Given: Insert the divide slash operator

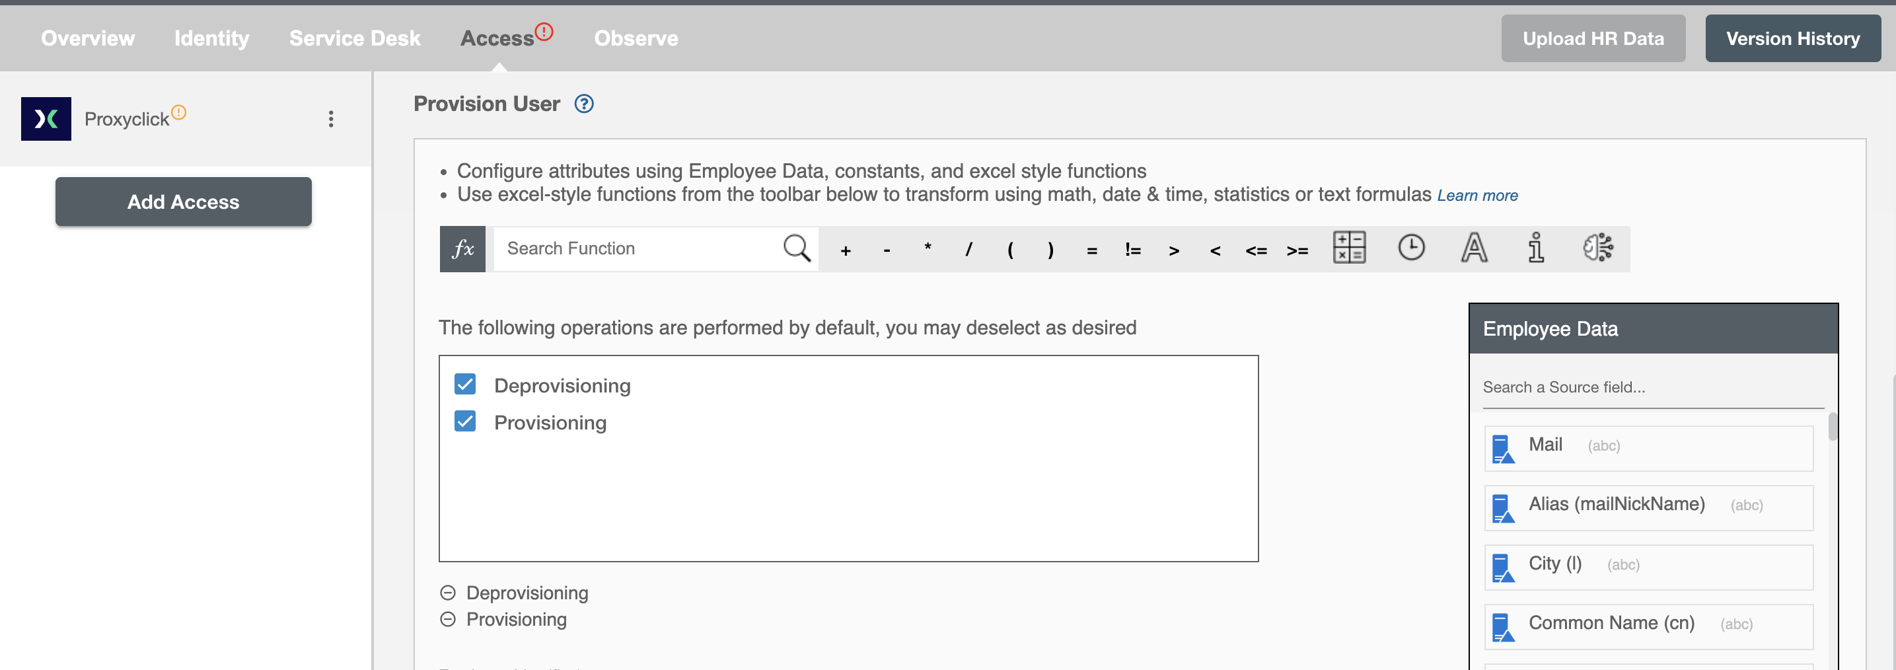Looking at the screenshot, I should coord(968,250).
